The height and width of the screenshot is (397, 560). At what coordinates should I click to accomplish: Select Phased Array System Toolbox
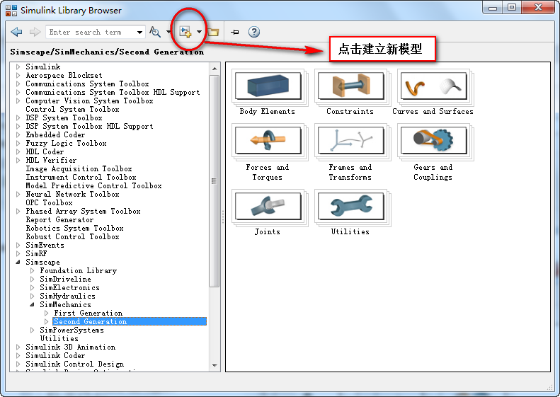coord(84,212)
